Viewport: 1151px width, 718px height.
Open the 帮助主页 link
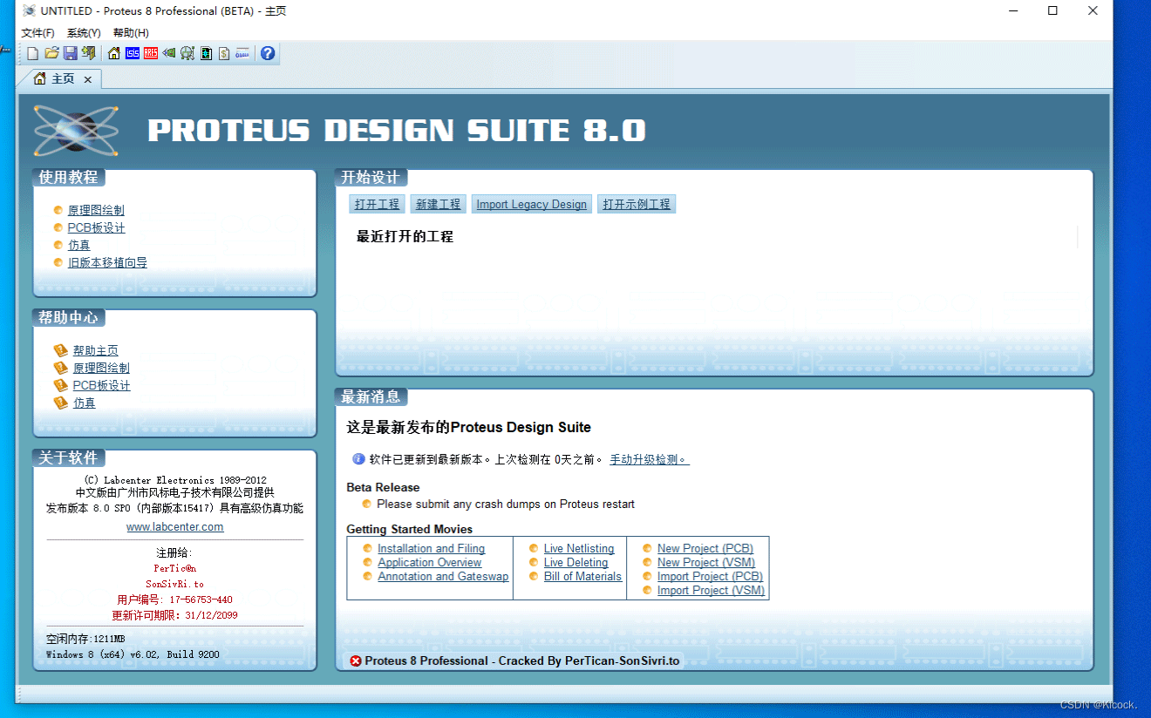tap(95, 350)
